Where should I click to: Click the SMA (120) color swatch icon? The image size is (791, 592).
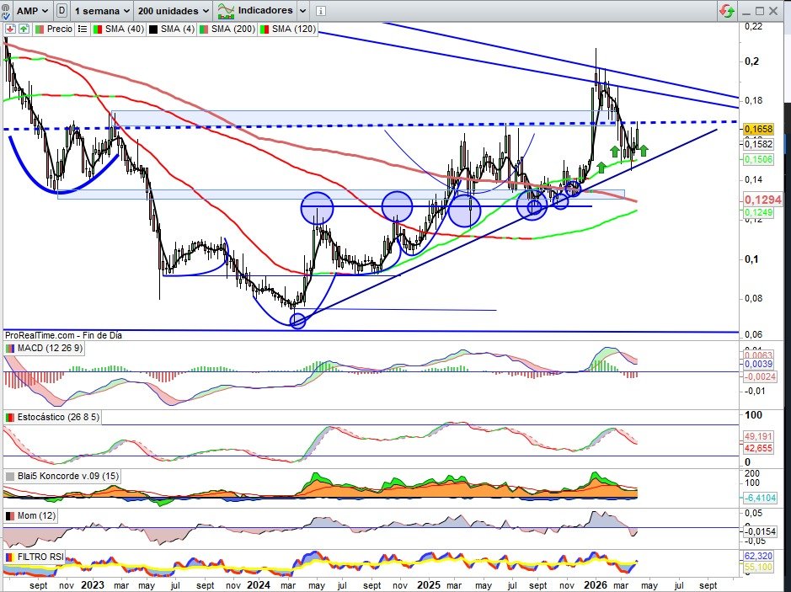click(x=265, y=29)
